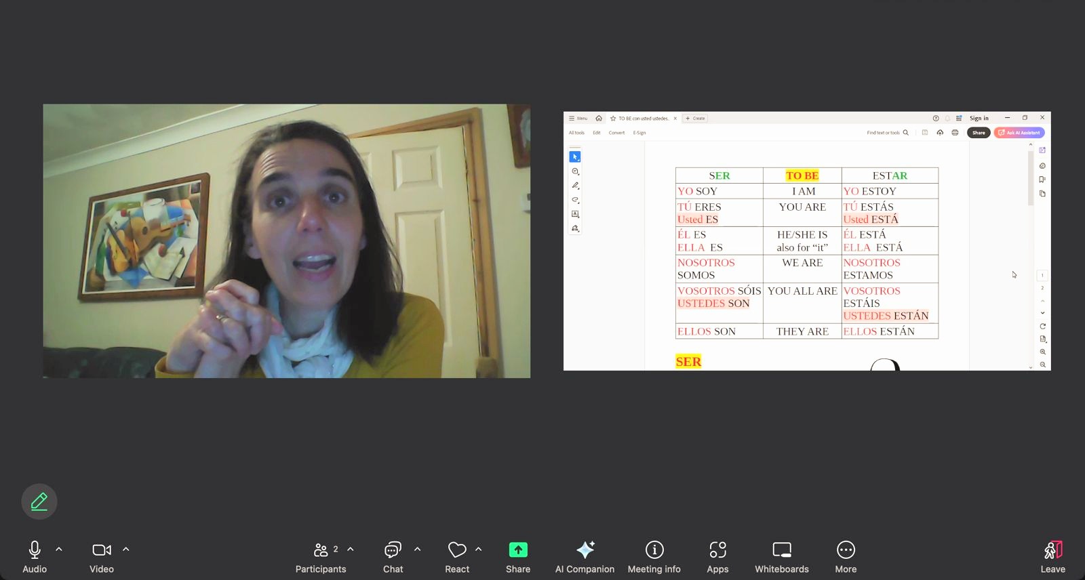
Task: Toggle camera with Video button
Action: 102,557
